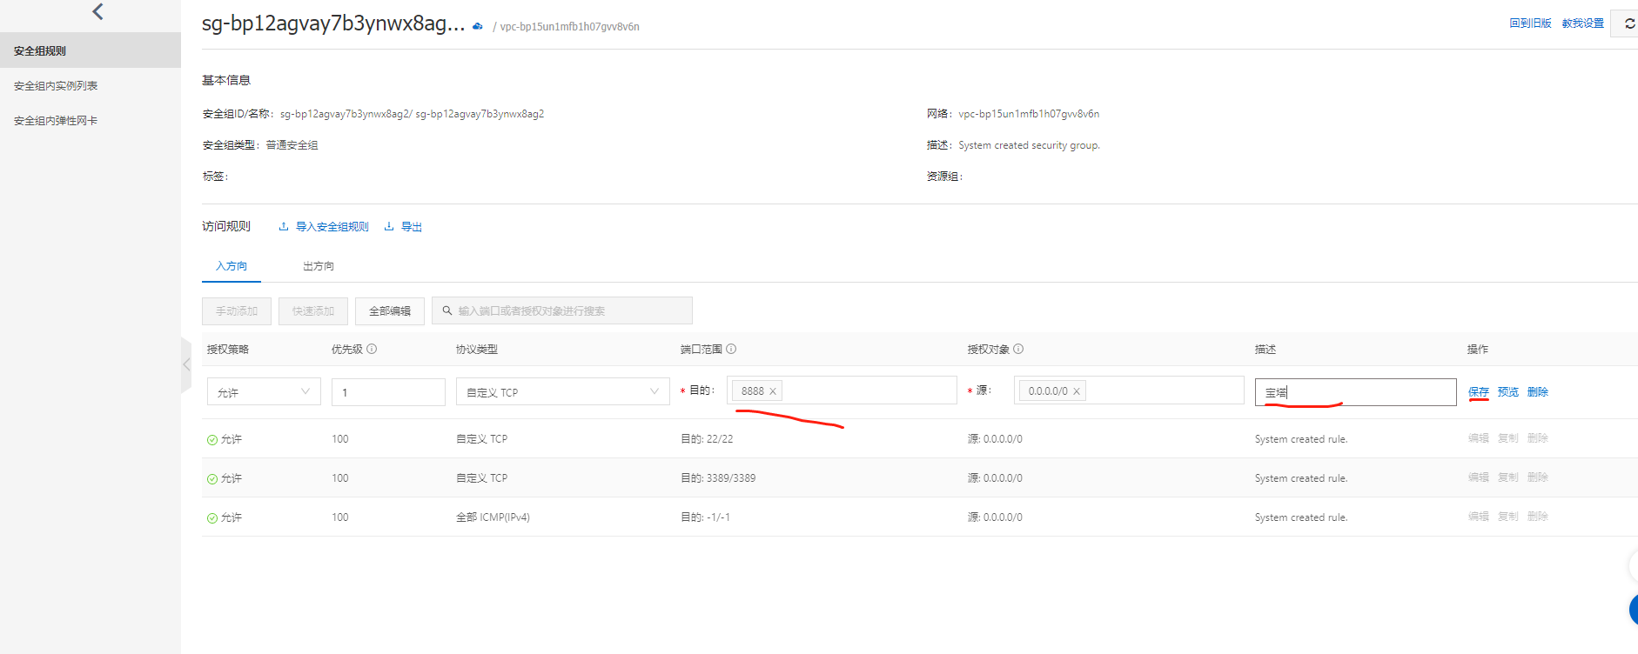Click the 授权策略 column header
This screenshot has width=1638, height=654.
(x=228, y=349)
